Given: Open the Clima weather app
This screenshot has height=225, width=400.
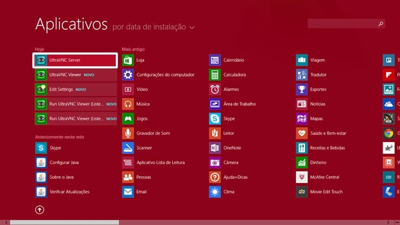Looking at the screenshot, I should coord(222,192).
